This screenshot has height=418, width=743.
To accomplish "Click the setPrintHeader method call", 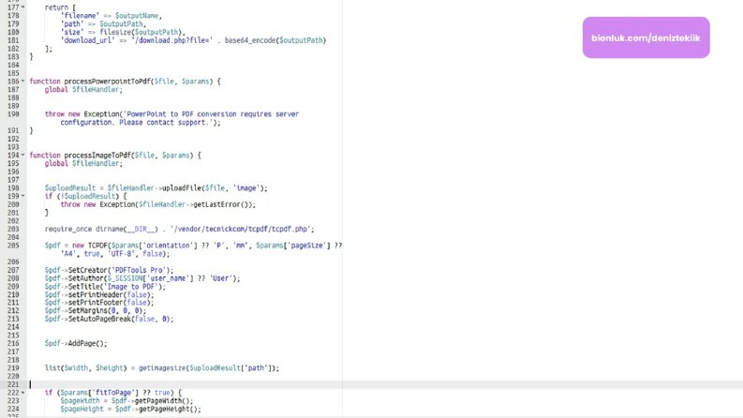I will click(96, 295).
